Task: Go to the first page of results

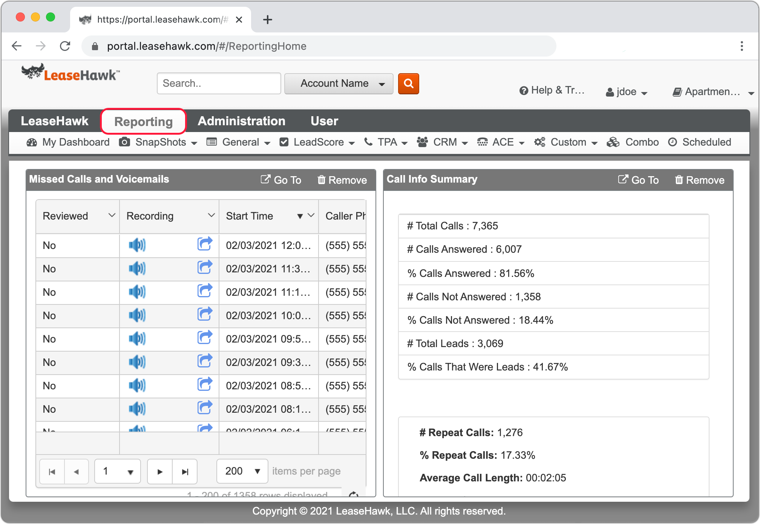Action: coord(52,472)
